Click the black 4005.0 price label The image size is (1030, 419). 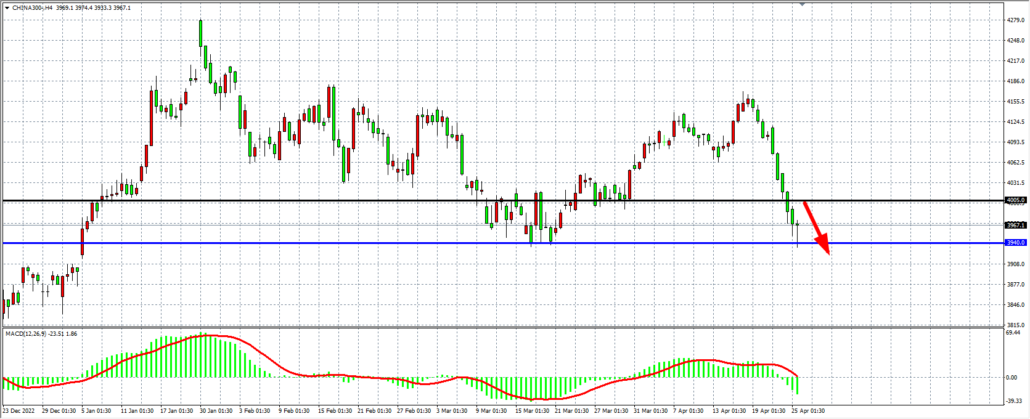coord(1015,200)
